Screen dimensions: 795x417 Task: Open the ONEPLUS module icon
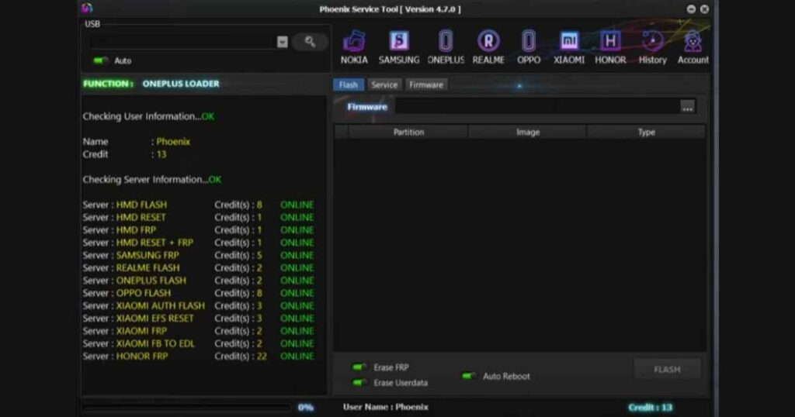(x=446, y=47)
